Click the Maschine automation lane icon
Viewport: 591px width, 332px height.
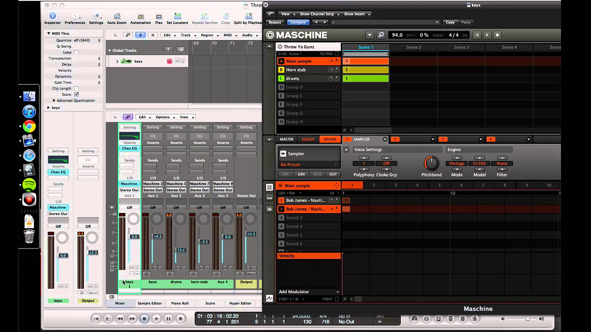click(269, 299)
